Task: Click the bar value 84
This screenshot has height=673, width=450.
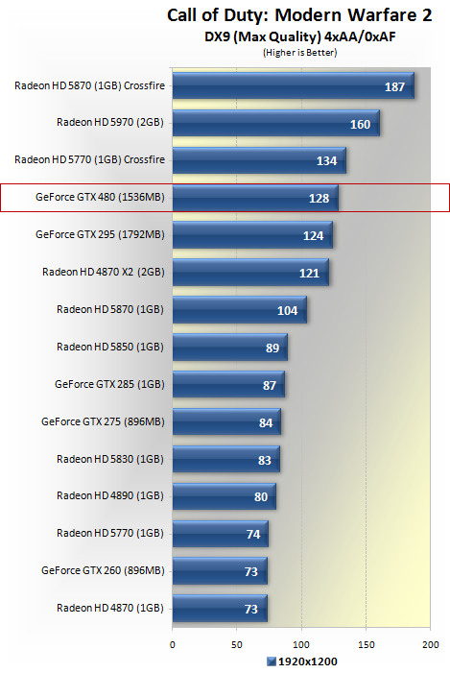Action: tap(266, 423)
